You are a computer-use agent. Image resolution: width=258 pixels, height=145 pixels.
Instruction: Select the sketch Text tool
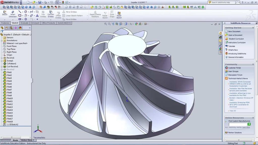(x=37, y=15)
